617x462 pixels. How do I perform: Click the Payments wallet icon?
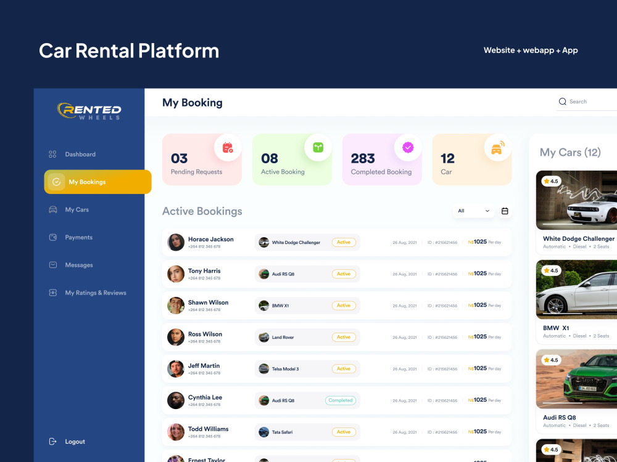coord(52,237)
